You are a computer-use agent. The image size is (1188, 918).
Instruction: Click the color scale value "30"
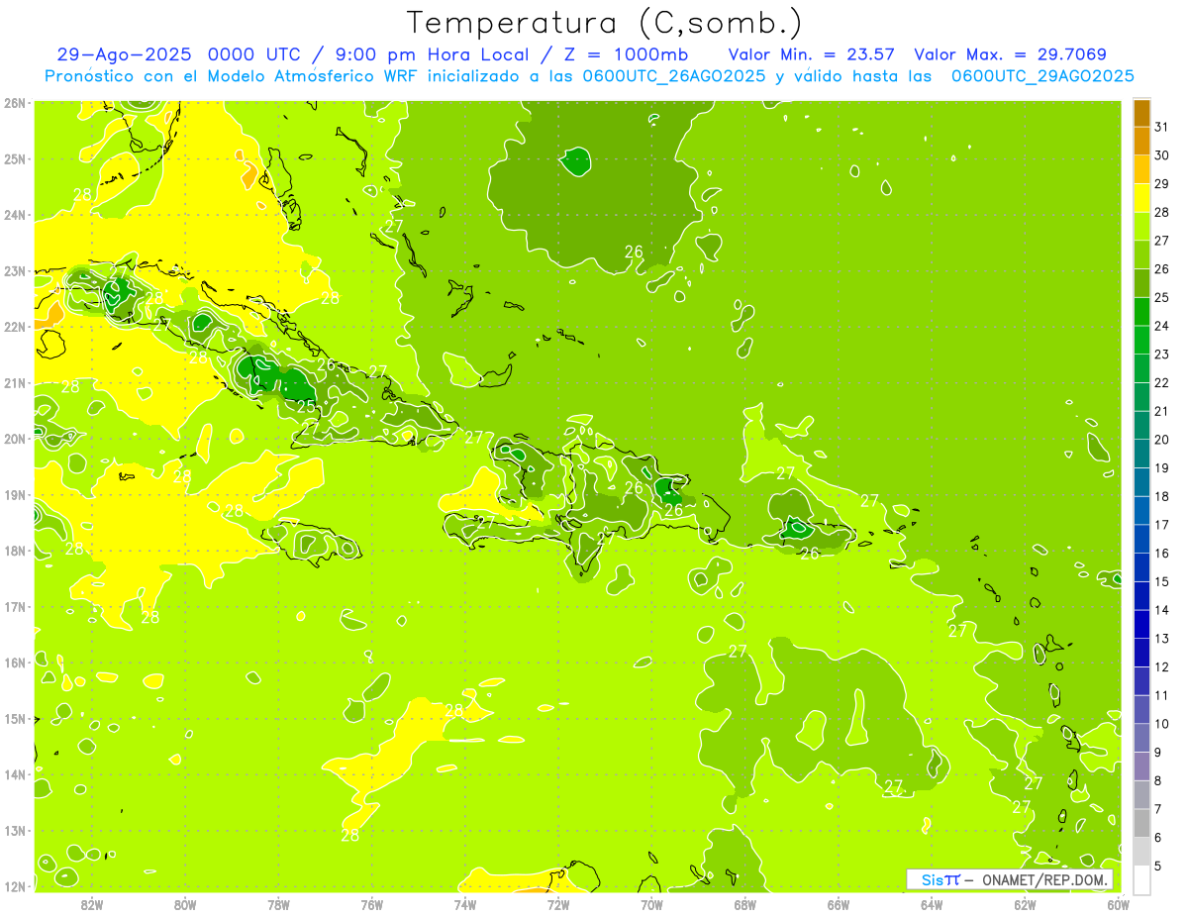tap(1162, 155)
